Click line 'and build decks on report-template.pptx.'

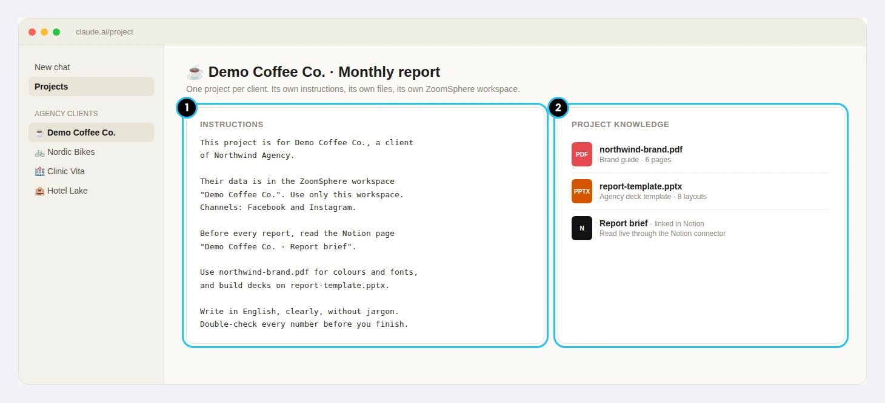295,286
